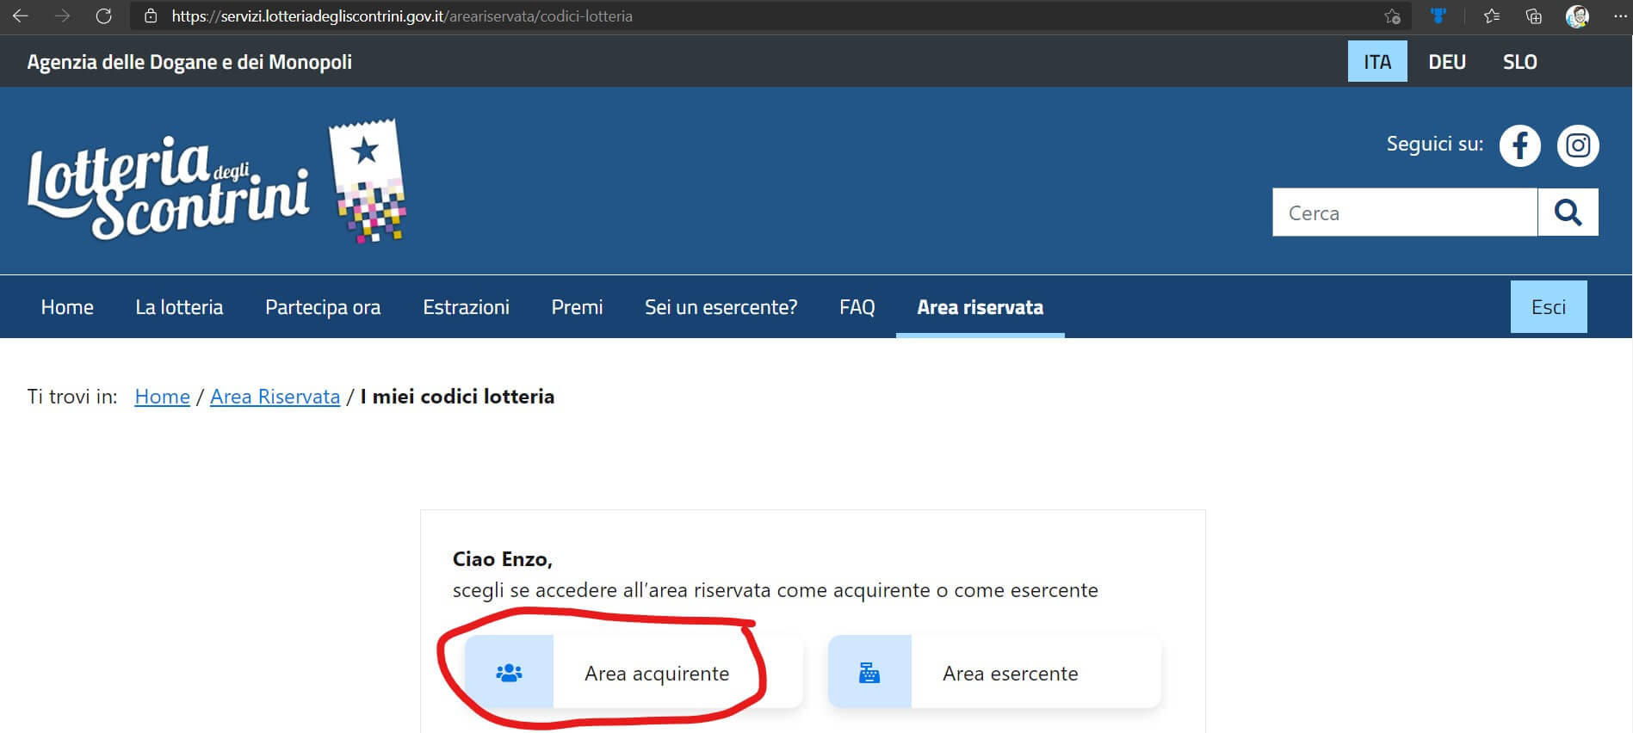The width and height of the screenshot is (1633, 733).
Task: Open the browser three-dots settings menu
Action: pyautogui.click(x=1619, y=16)
